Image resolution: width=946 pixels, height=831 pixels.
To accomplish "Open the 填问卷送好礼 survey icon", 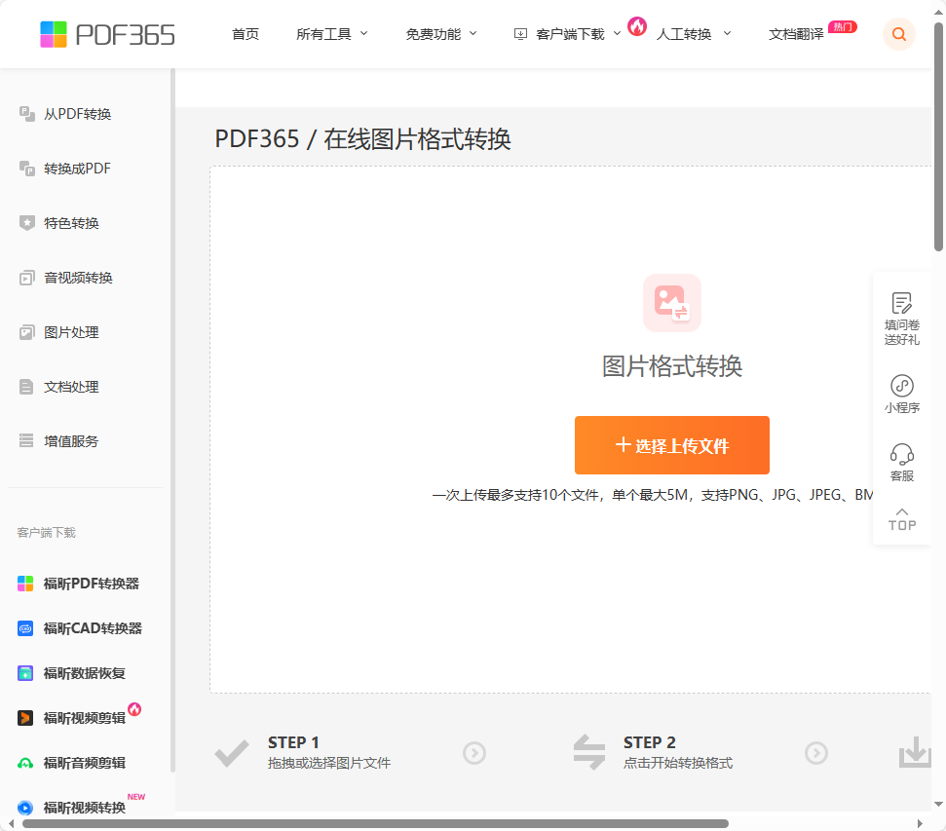I will [x=902, y=303].
